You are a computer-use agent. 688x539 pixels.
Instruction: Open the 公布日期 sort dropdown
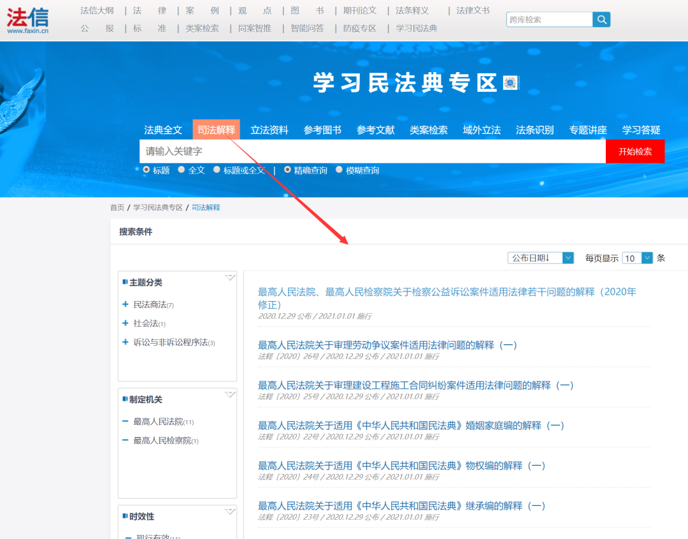click(x=541, y=258)
